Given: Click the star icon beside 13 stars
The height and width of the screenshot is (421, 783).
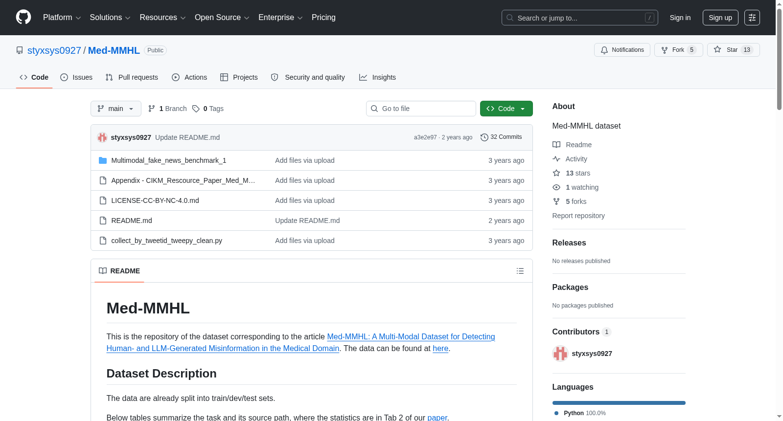Looking at the screenshot, I should 556,173.
